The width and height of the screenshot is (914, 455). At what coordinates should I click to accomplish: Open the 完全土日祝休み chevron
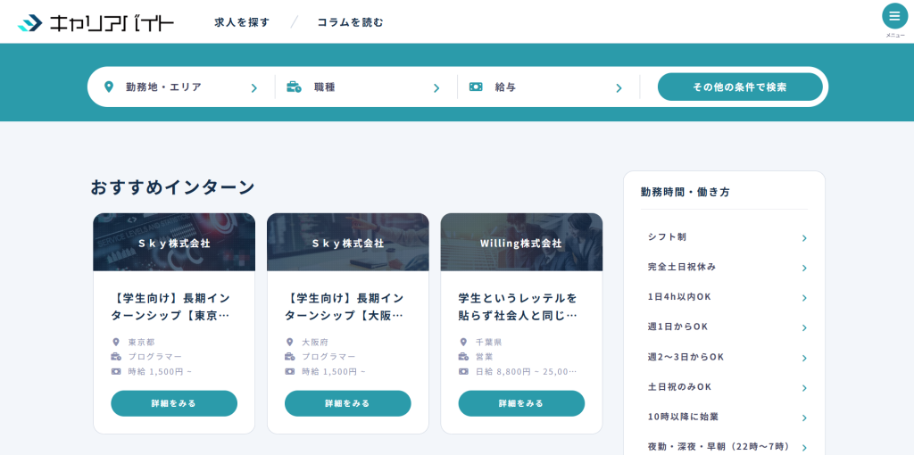coord(804,268)
